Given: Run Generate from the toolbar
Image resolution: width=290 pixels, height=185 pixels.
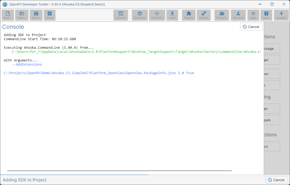Looking at the screenshot, I should (140, 15).
